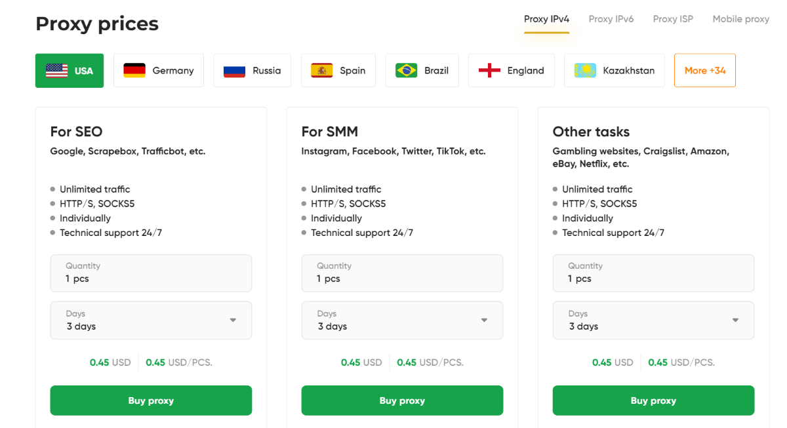Pick Brazil using its flag button
The height and width of the screenshot is (428, 787).
coord(422,70)
